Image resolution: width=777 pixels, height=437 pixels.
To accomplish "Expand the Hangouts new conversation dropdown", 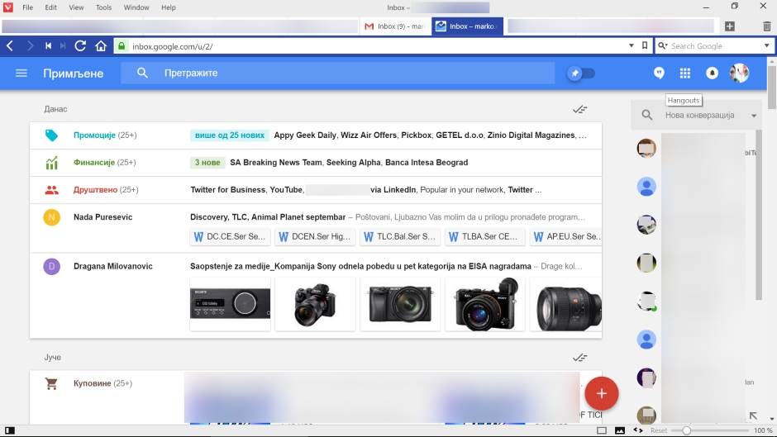I will 754,116.
